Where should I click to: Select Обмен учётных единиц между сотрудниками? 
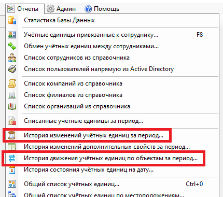tap(113, 46)
